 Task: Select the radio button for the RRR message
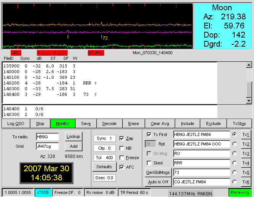click(234, 163)
